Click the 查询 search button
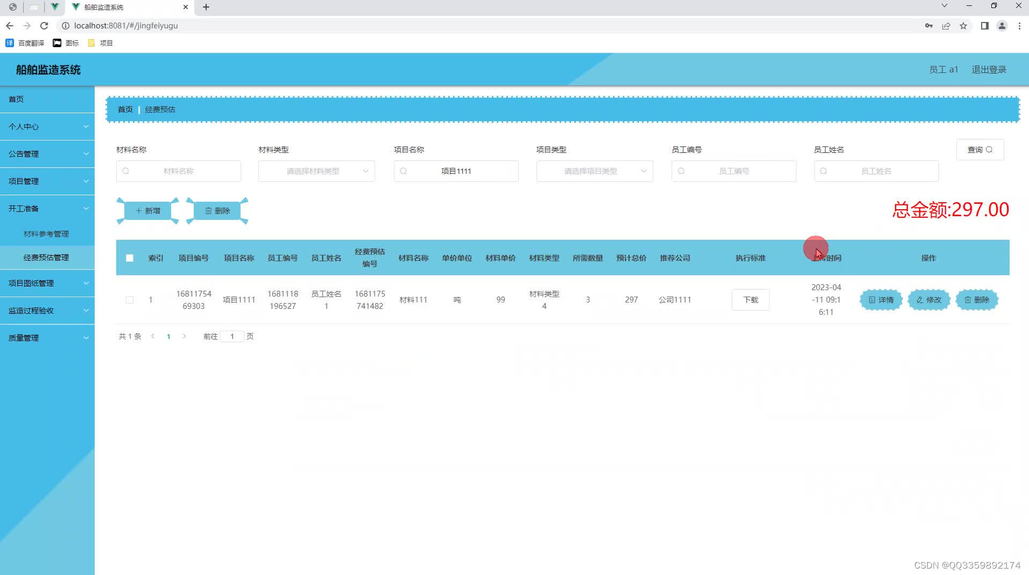Screen dimensions: 1029x575 [980, 150]
